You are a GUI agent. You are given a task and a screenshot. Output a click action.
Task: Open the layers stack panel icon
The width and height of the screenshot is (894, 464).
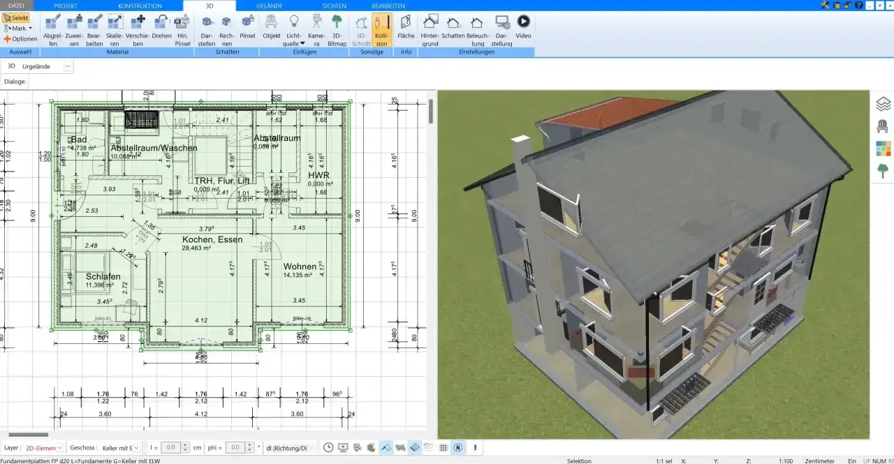(883, 104)
